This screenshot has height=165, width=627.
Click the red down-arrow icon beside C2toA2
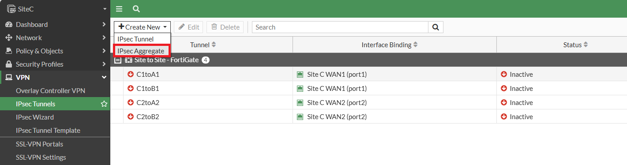coord(131,102)
